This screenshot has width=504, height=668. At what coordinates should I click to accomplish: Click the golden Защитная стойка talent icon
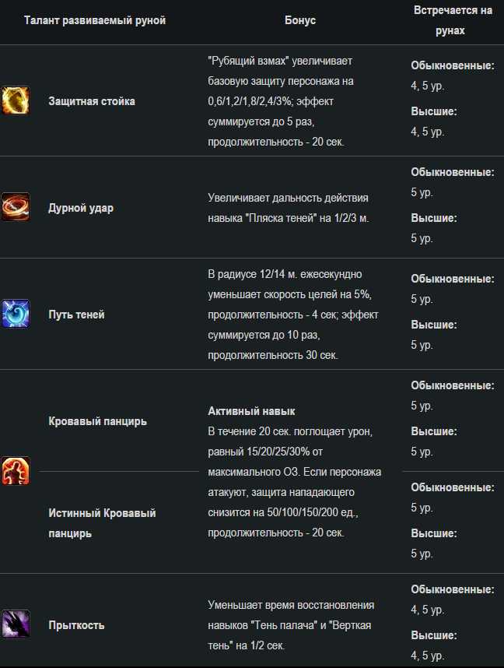(x=16, y=100)
